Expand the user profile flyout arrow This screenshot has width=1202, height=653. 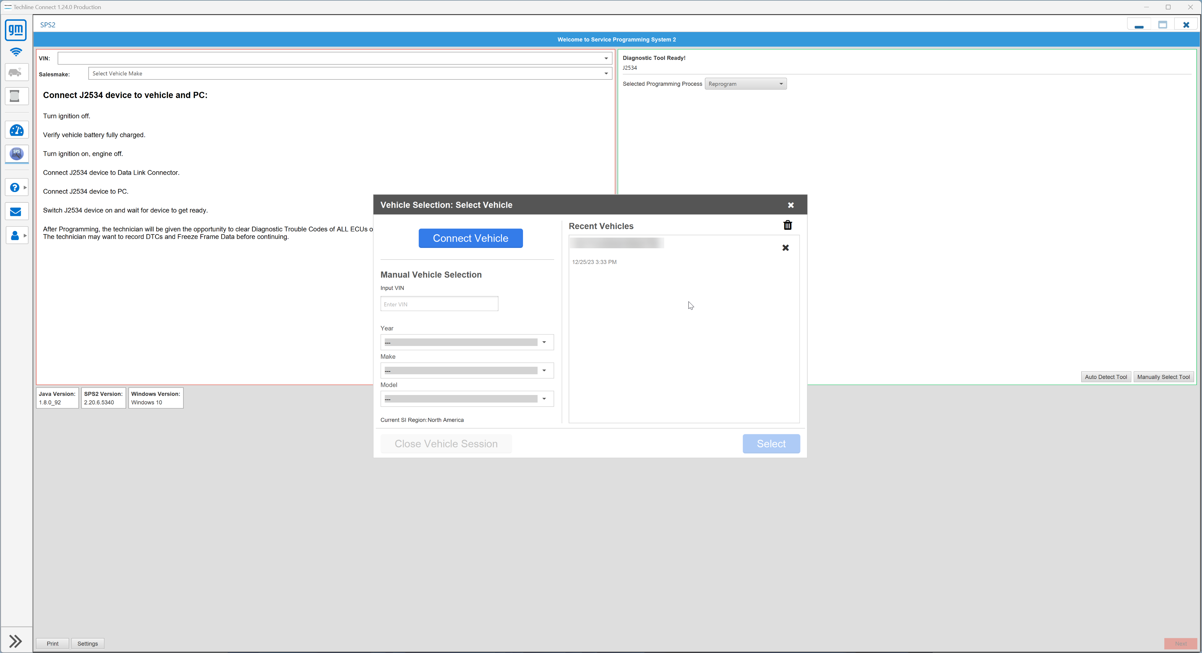coord(25,236)
